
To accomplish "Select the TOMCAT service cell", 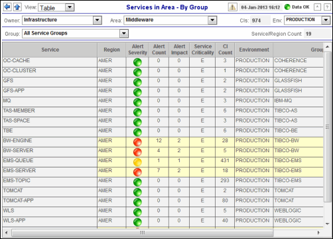I will pyautogui.click(x=50, y=192).
